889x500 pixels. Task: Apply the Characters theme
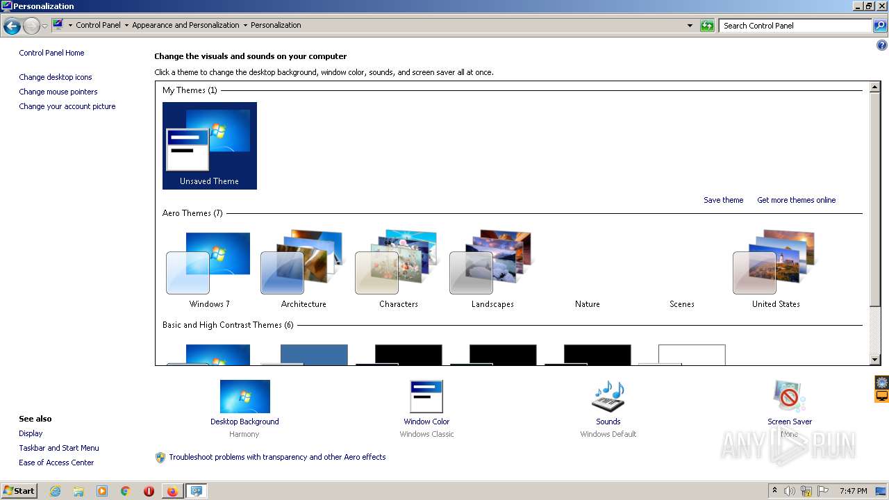398,269
